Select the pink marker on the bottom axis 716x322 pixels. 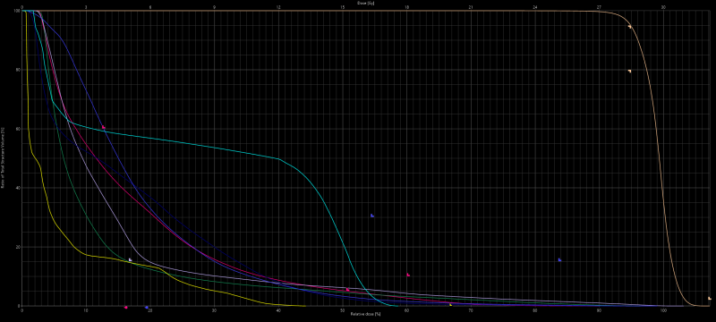click(126, 308)
